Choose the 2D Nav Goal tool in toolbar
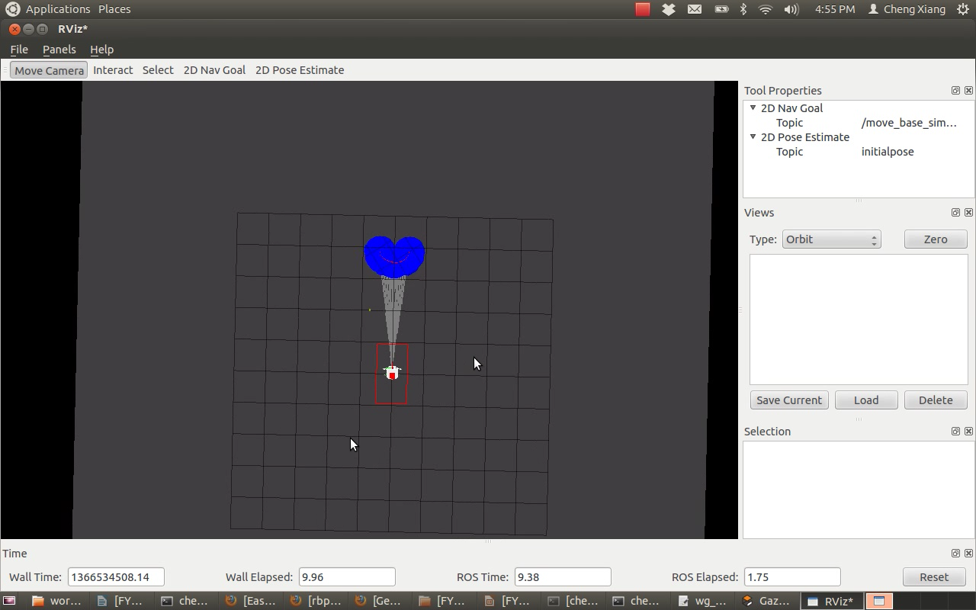The image size is (976, 610). pos(214,69)
